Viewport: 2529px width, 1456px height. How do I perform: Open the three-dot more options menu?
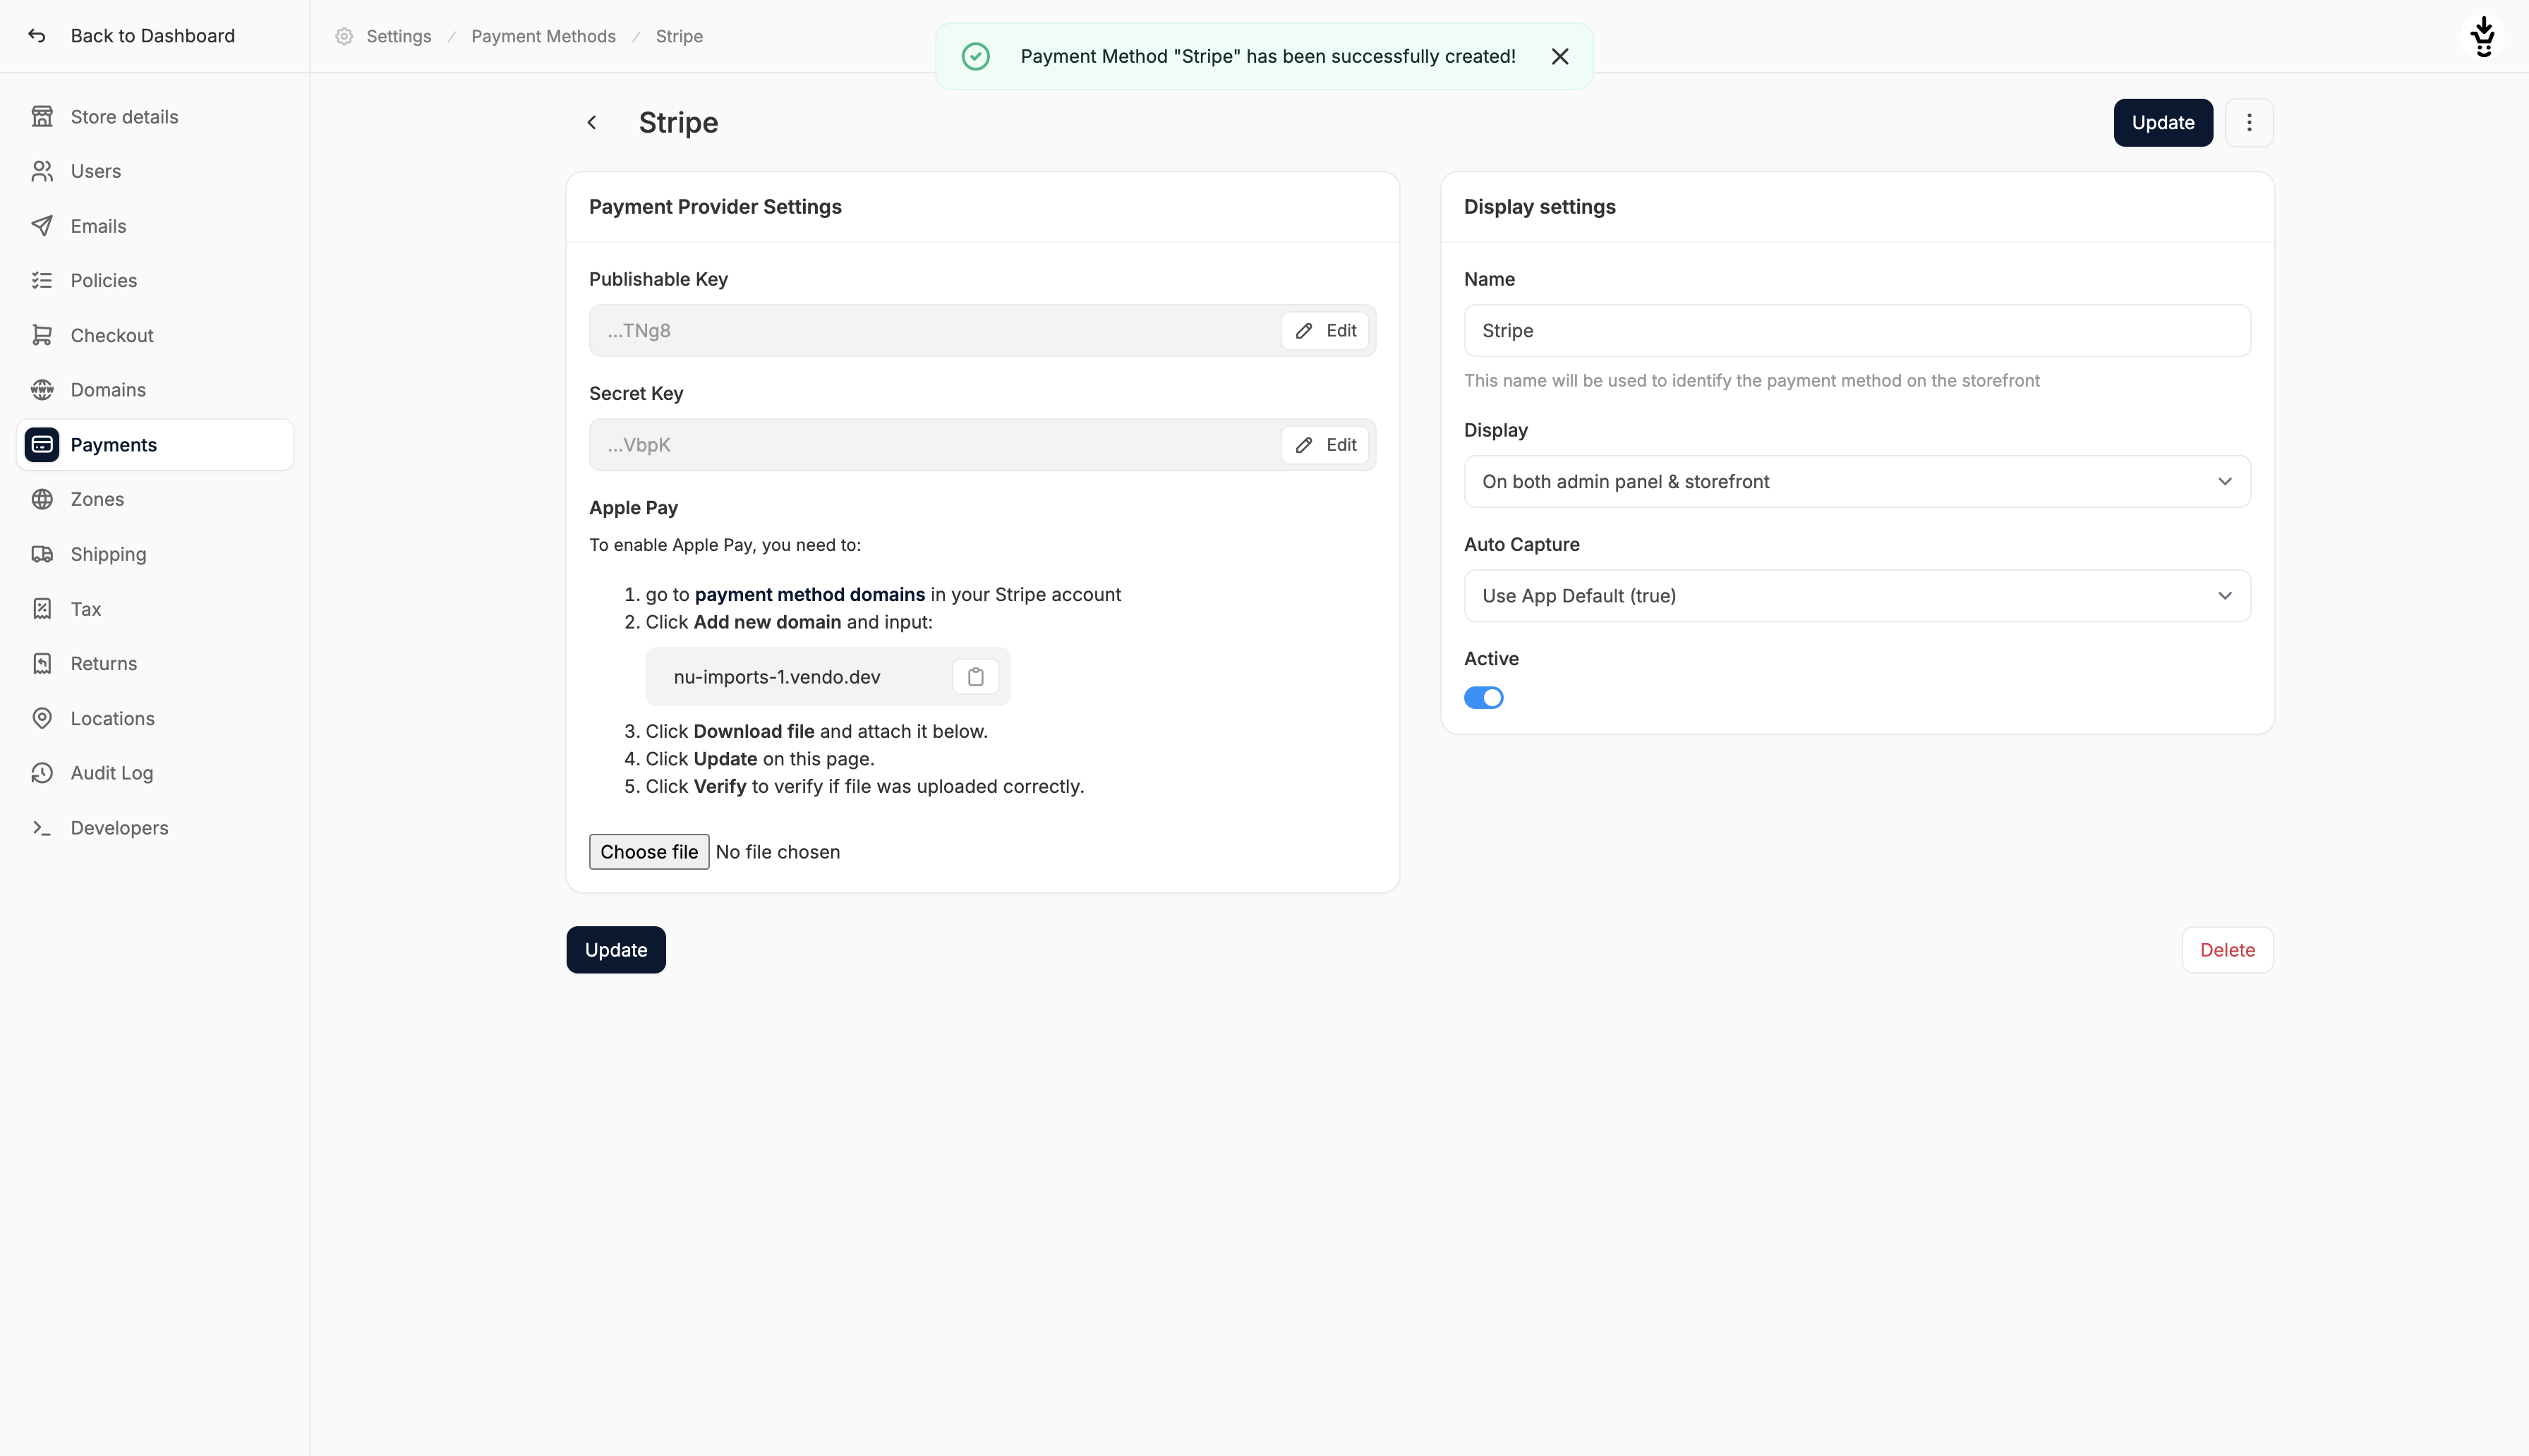click(x=2249, y=122)
